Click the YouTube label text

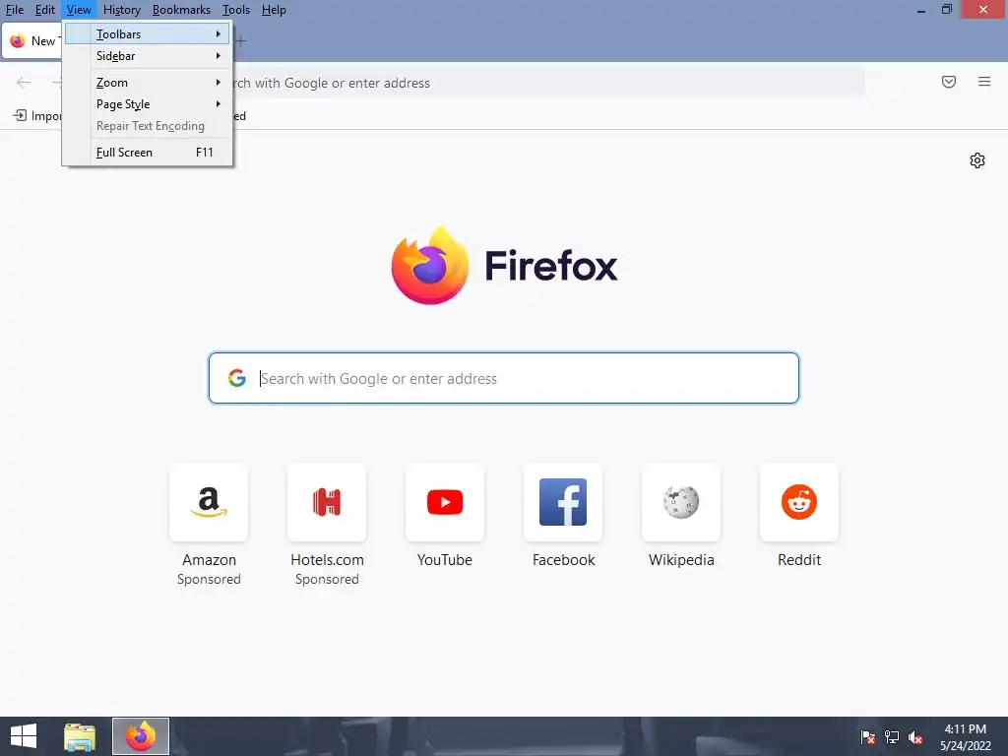(445, 560)
